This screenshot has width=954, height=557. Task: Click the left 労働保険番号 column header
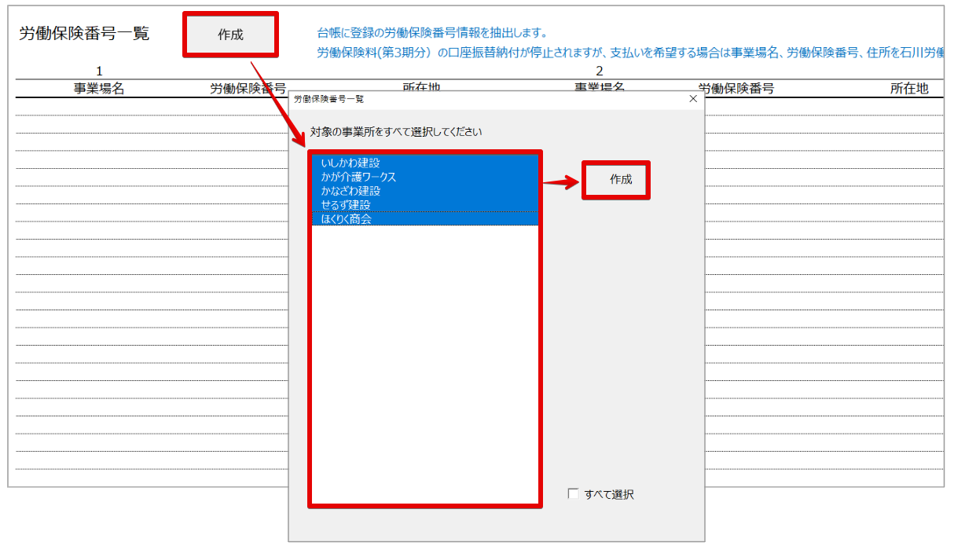click(x=248, y=89)
